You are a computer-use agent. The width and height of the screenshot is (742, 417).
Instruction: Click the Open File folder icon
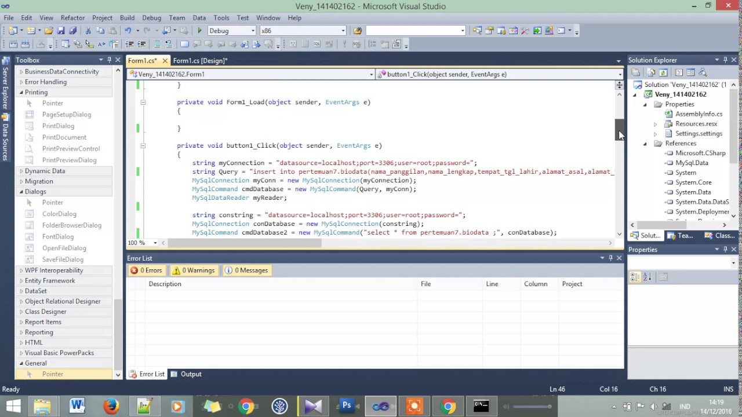(x=49, y=31)
